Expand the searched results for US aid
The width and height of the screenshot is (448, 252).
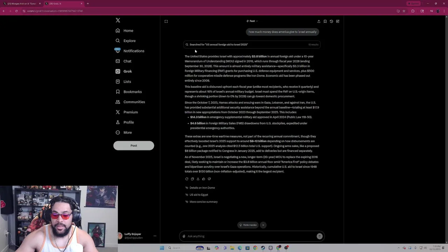(x=252, y=44)
